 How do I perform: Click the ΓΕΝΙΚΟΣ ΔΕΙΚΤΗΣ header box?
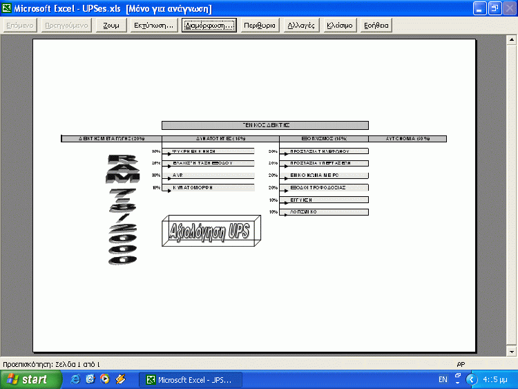[x=265, y=125]
